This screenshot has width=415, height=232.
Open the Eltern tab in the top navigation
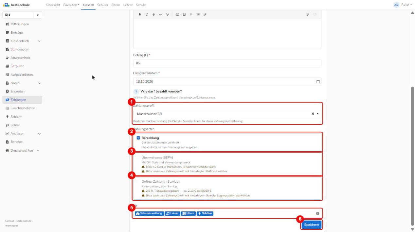click(x=116, y=5)
